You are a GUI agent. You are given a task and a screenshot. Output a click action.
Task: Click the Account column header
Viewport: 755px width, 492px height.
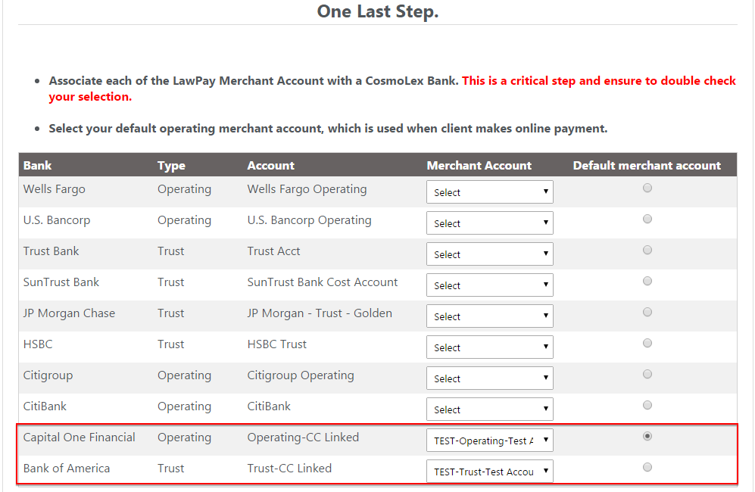tap(270, 166)
